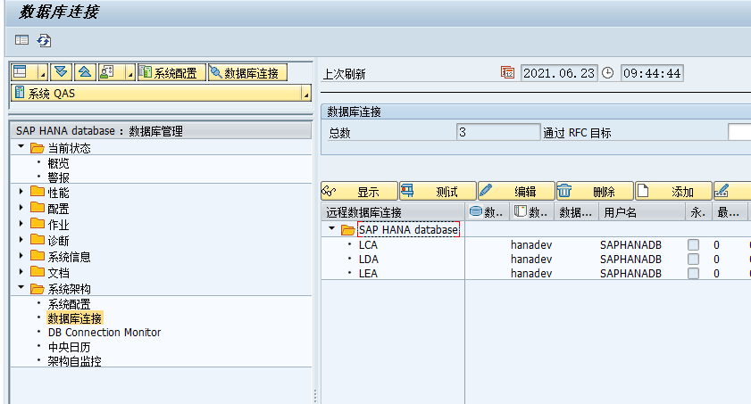Open 架构自监控 tree item

tap(74, 361)
